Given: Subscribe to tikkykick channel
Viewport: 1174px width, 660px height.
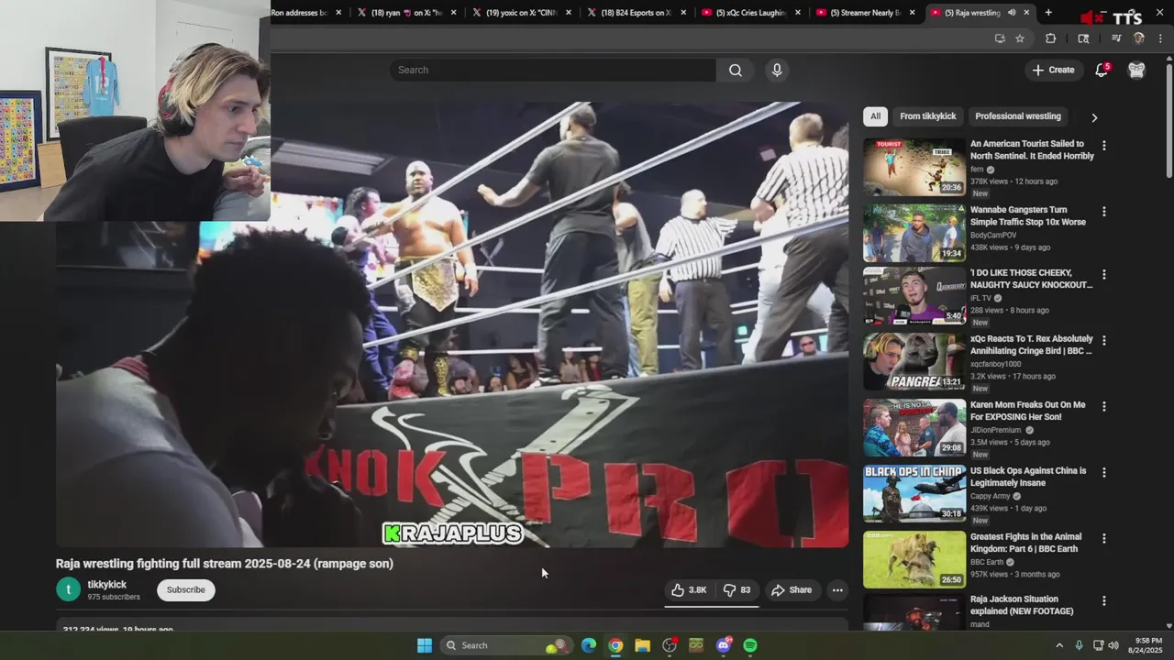Looking at the screenshot, I should [186, 589].
